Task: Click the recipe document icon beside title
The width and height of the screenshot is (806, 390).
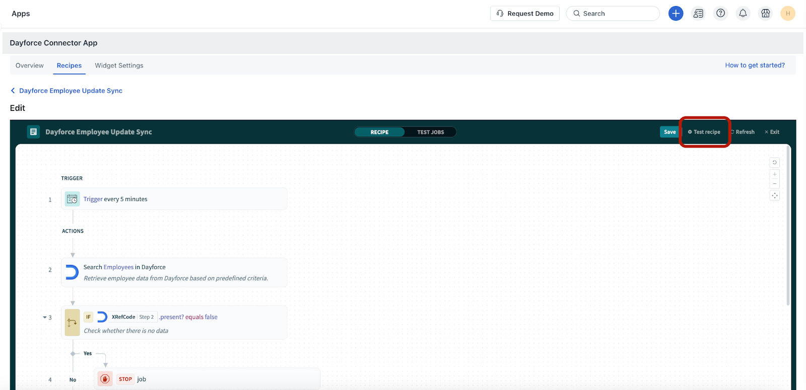Action: click(x=33, y=132)
